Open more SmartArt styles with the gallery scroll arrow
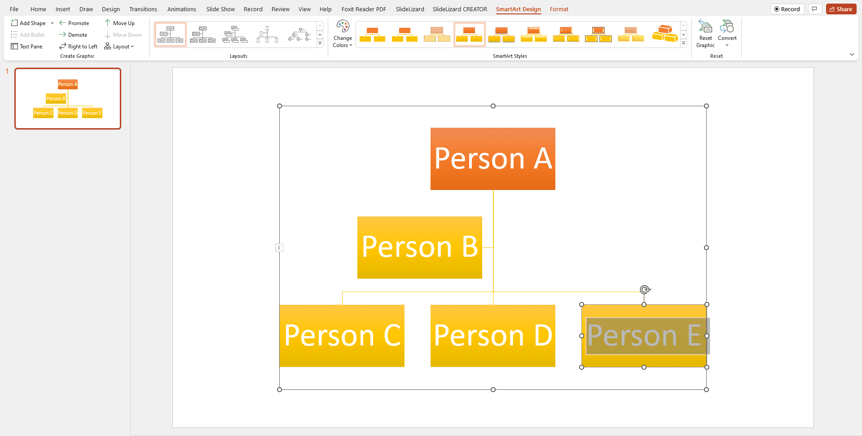Image resolution: width=862 pixels, height=436 pixels. pos(683,43)
